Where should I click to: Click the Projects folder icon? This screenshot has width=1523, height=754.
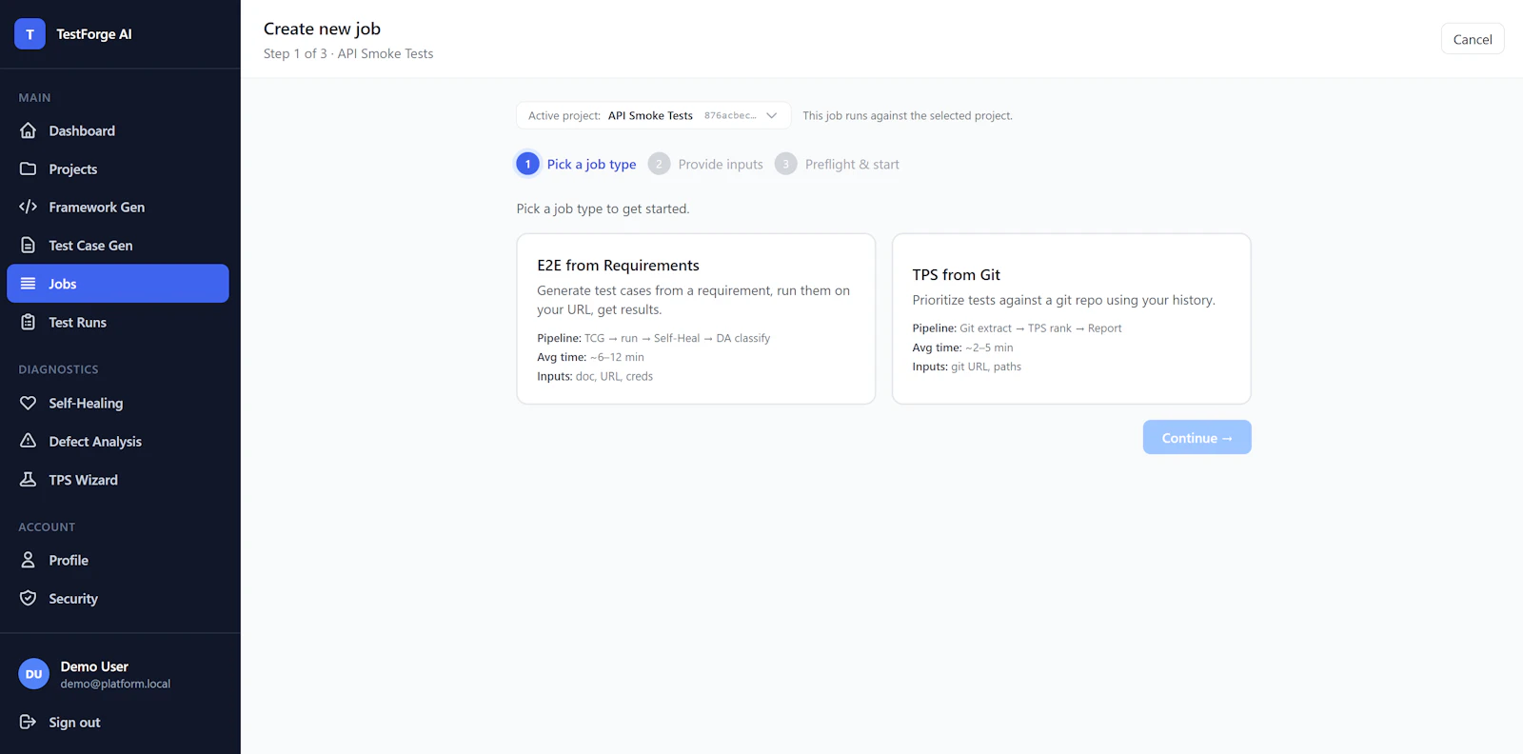[29, 169]
